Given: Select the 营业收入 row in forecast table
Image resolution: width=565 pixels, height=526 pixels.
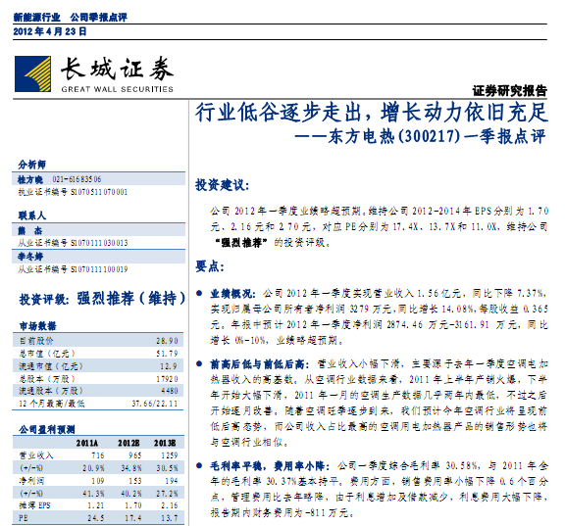Looking at the screenshot, I should (x=98, y=455).
